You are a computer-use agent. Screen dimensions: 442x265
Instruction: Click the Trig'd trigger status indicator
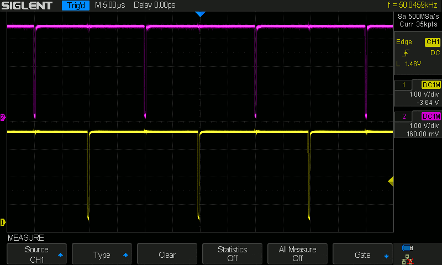click(x=76, y=6)
